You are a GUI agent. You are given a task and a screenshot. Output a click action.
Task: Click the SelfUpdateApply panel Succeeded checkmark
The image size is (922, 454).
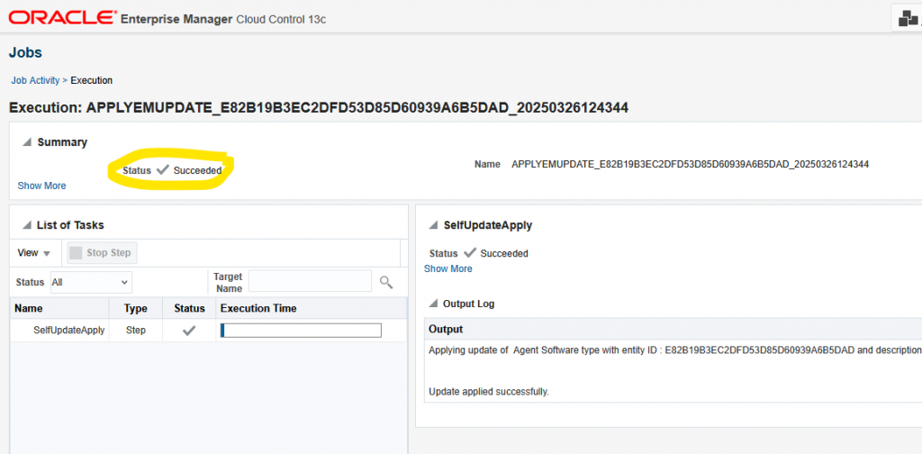tap(469, 253)
